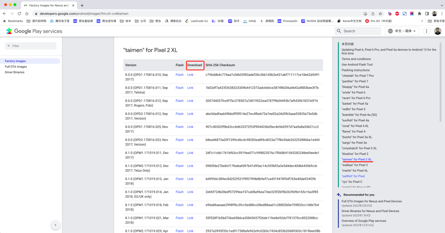Image resolution: width=445 pixels, height=233 pixels.
Task: Reload the page with the refresh icon
Action: (x=19, y=14)
